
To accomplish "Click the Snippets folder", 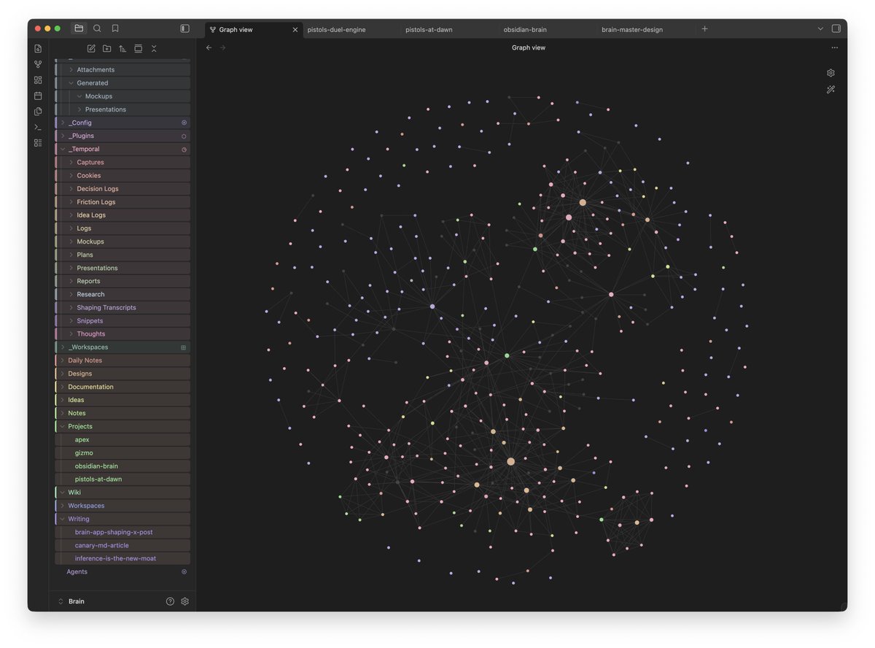I will click(122, 321).
